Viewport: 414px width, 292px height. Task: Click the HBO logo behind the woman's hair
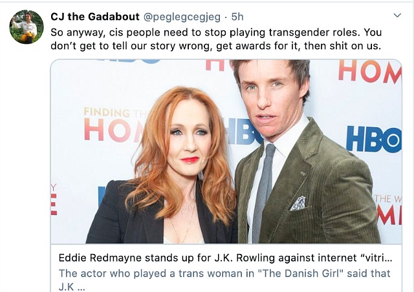(x=241, y=132)
